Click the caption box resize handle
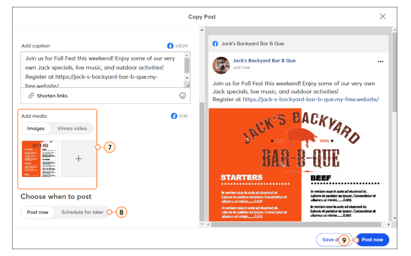The image size is (411, 256). coord(188,85)
